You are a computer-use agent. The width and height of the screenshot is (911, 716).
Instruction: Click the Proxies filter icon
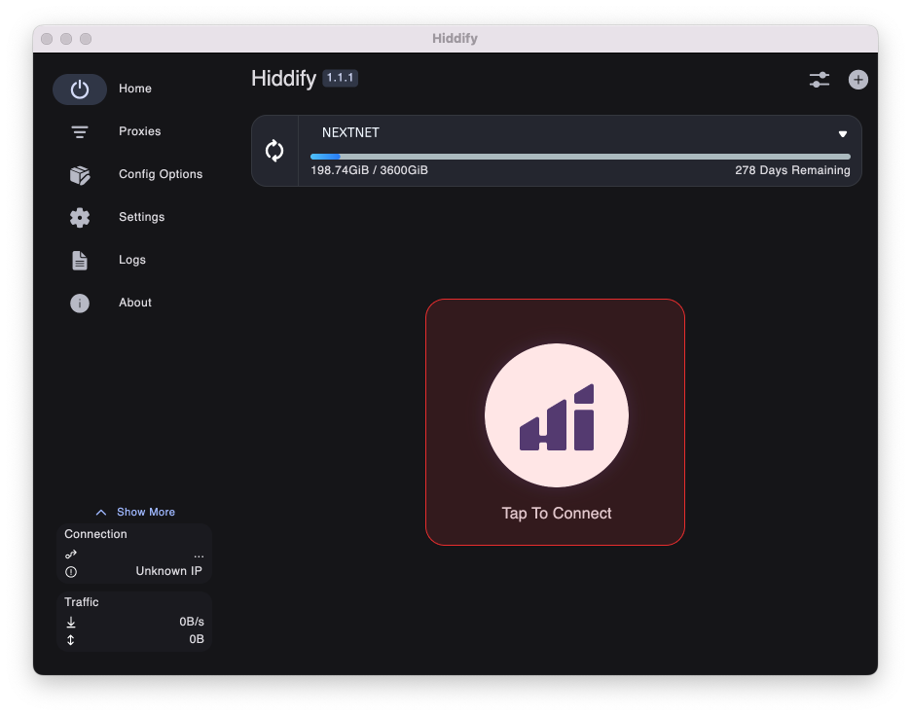point(80,132)
